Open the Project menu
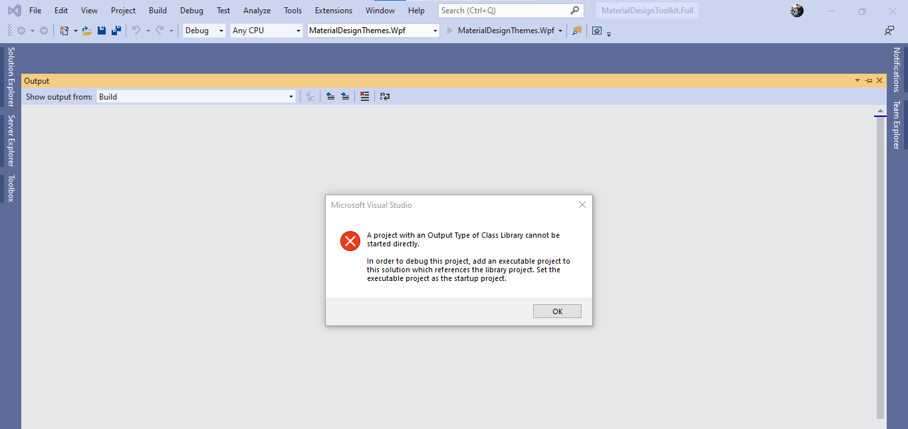The width and height of the screenshot is (908, 429). tap(123, 11)
